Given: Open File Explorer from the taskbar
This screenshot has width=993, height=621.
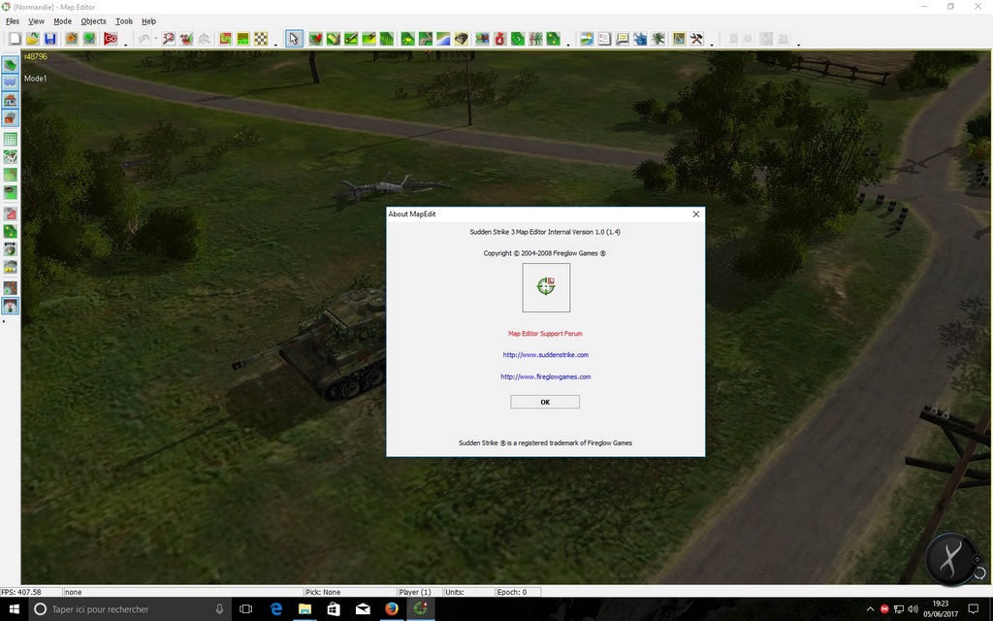Looking at the screenshot, I should (304, 609).
